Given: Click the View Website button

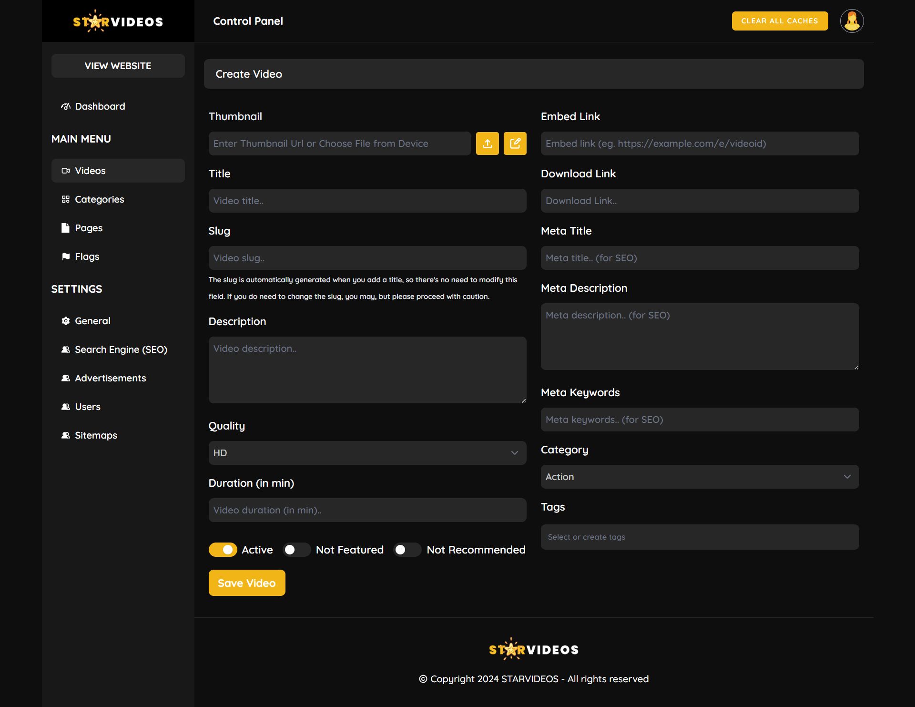Looking at the screenshot, I should (118, 66).
